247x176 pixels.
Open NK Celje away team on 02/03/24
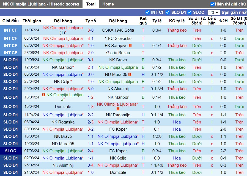pyautogui.click(x=118, y=158)
